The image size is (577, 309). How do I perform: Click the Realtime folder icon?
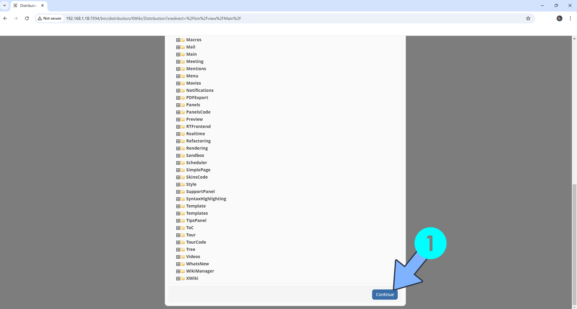[183, 134]
